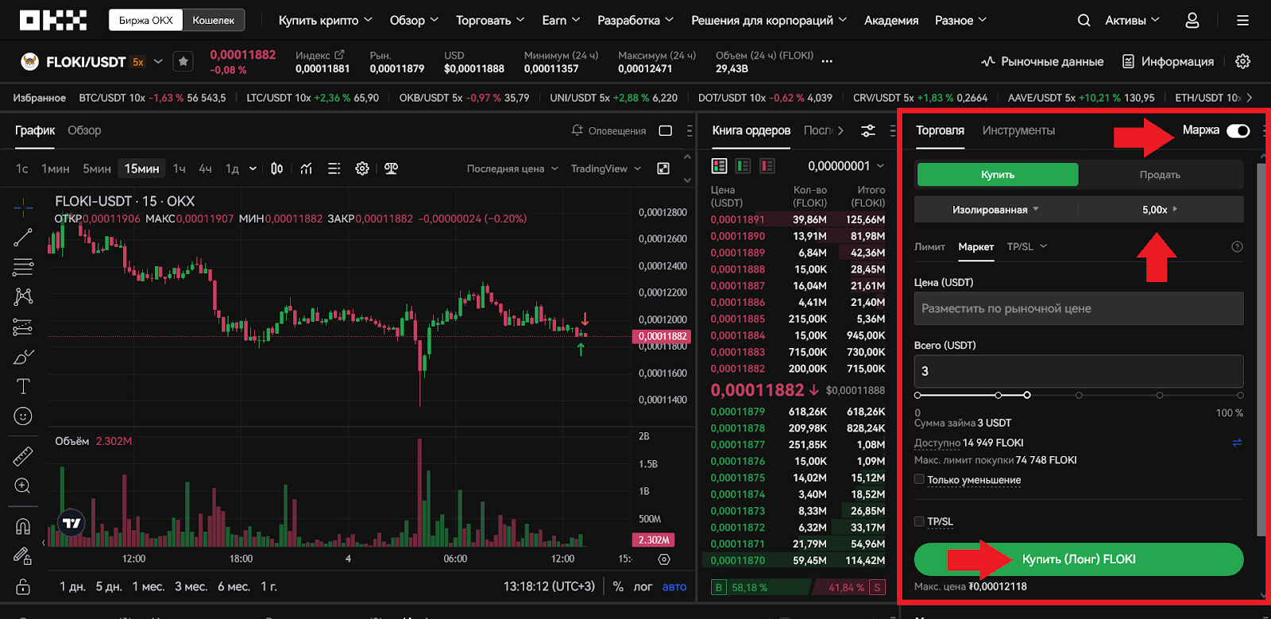Open the more stats three-dots next to Объем

point(827,61)
